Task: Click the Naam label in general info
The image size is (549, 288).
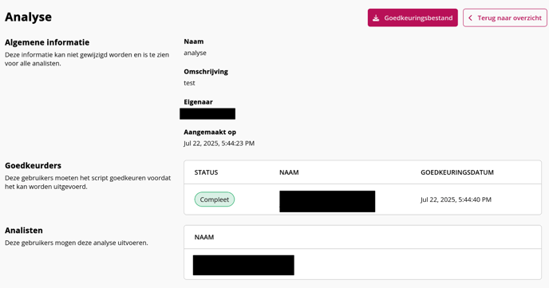Action: [x=194, y=41]
